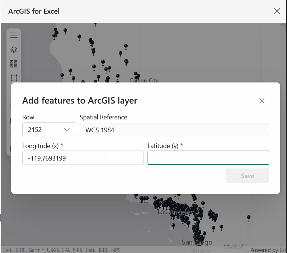The height and width of the screenshot is (253, 287).
Task: Click the Spatial Reference field showing WGS 1984
Action: point(174,129)
